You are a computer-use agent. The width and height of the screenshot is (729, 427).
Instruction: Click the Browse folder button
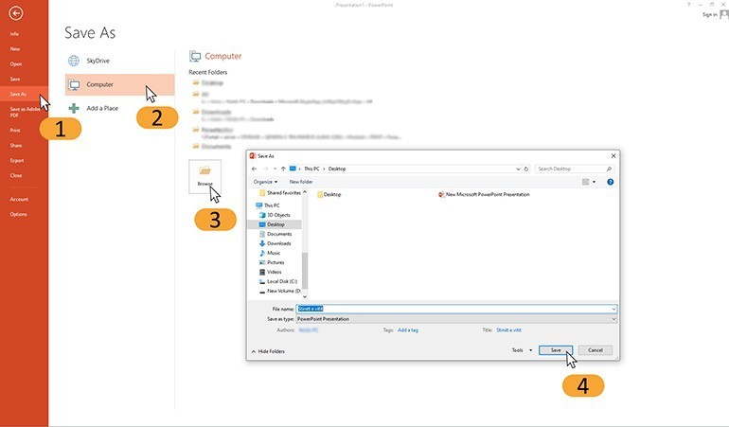click(x=205, y=176)
